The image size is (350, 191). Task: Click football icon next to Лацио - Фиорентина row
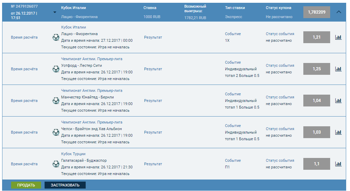coord(56,37)
